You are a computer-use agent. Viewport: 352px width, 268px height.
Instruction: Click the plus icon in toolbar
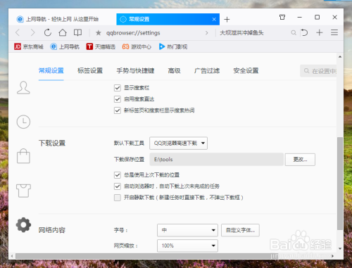coord(320,32)
